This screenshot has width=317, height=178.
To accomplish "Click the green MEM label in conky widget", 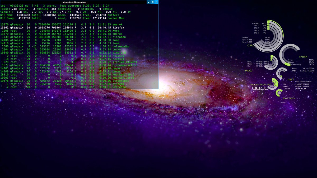I will (303, 57).
